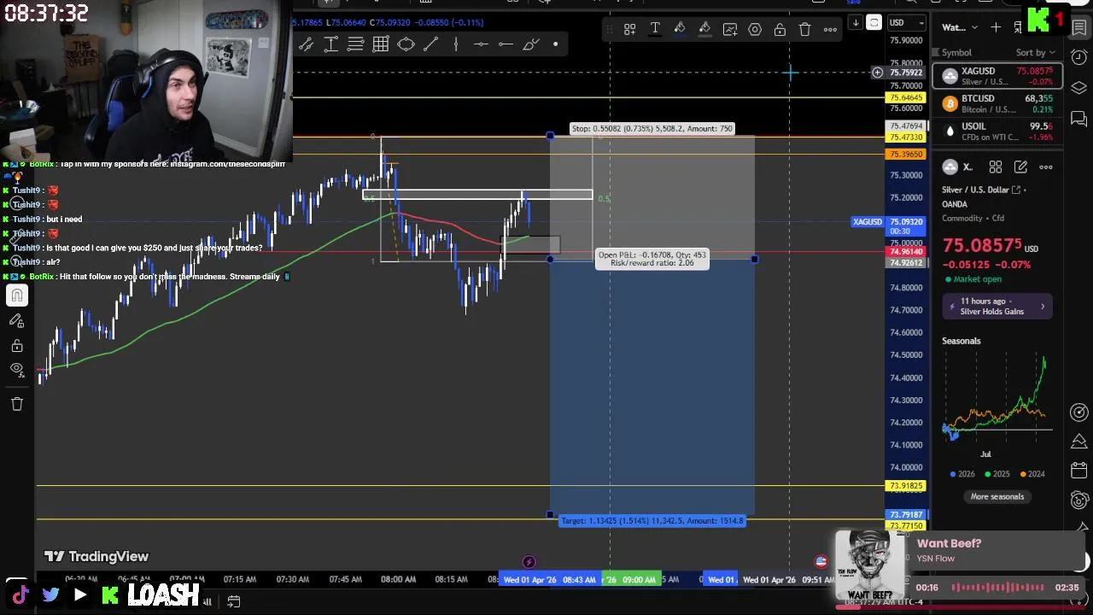1093x615 pixels.
Task: Select the parallel lines Fibonacci tool
Action: tap(355, 44)
